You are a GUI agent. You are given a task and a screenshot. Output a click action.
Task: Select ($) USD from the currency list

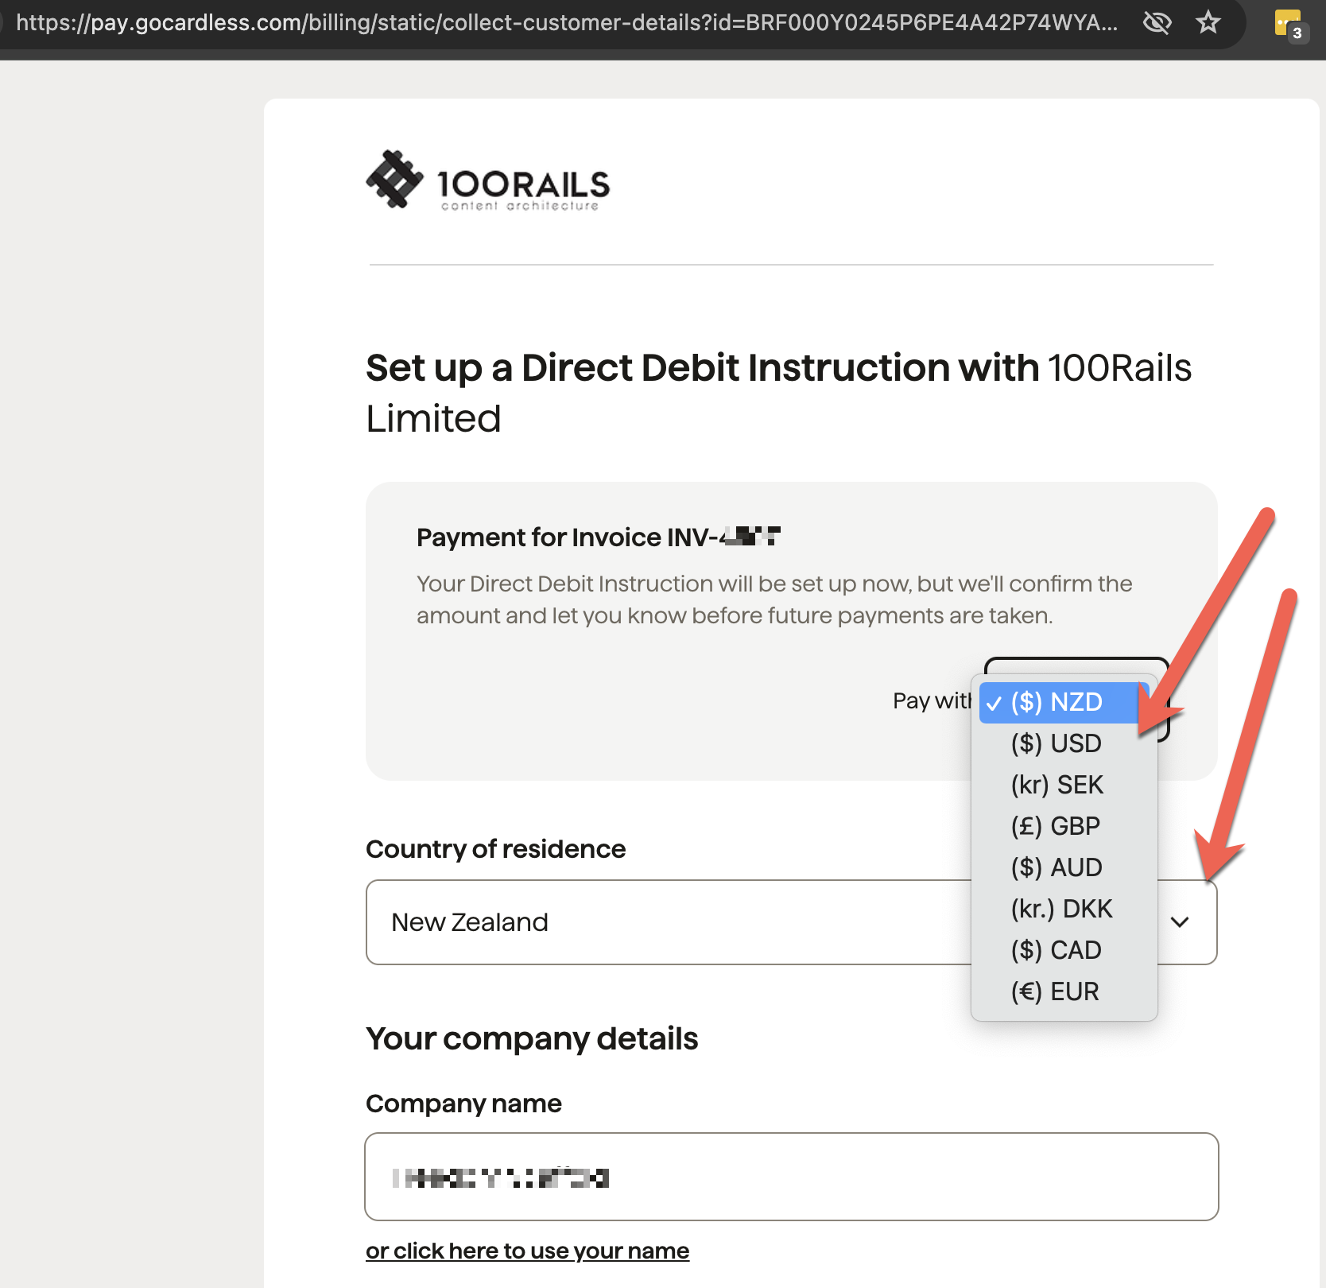click(1055, 743)
